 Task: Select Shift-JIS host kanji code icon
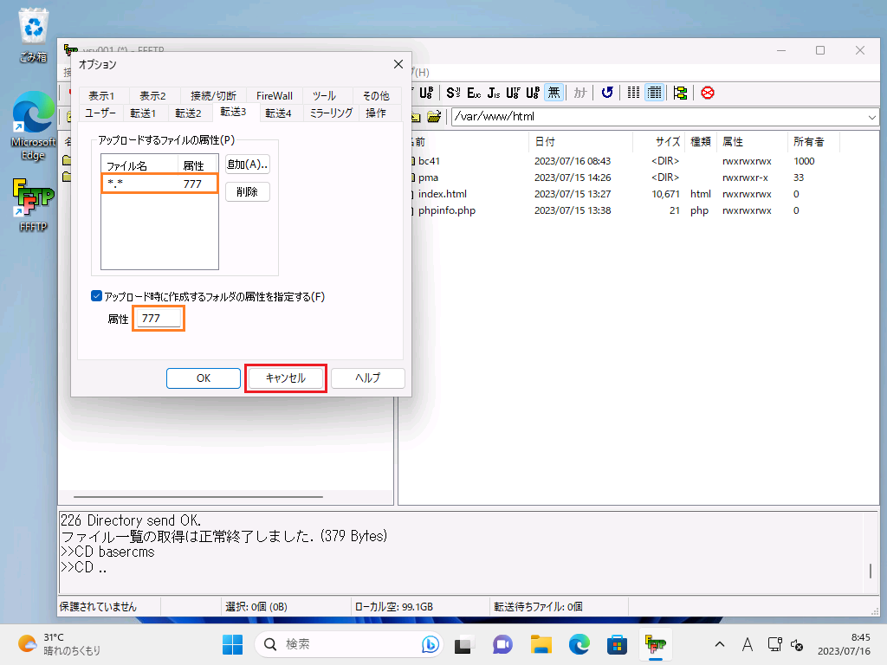[453, 93]
